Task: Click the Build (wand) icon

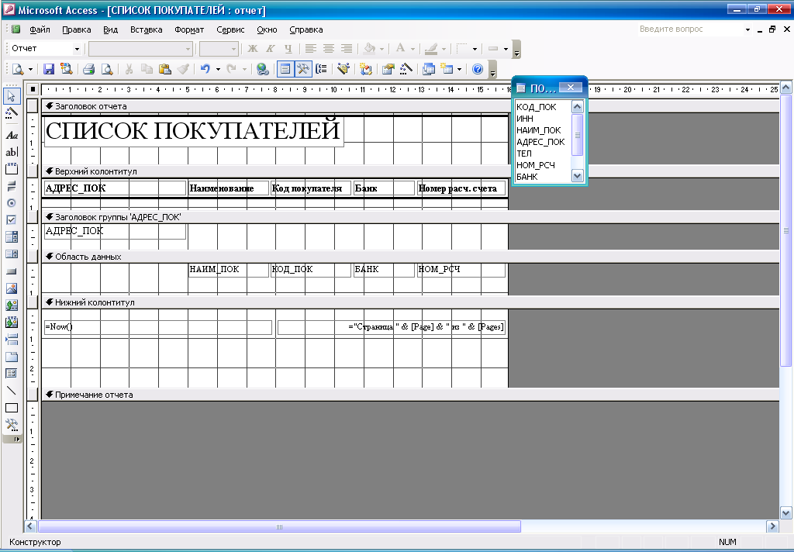Action: pyautogui.click(x=406, y=69)
